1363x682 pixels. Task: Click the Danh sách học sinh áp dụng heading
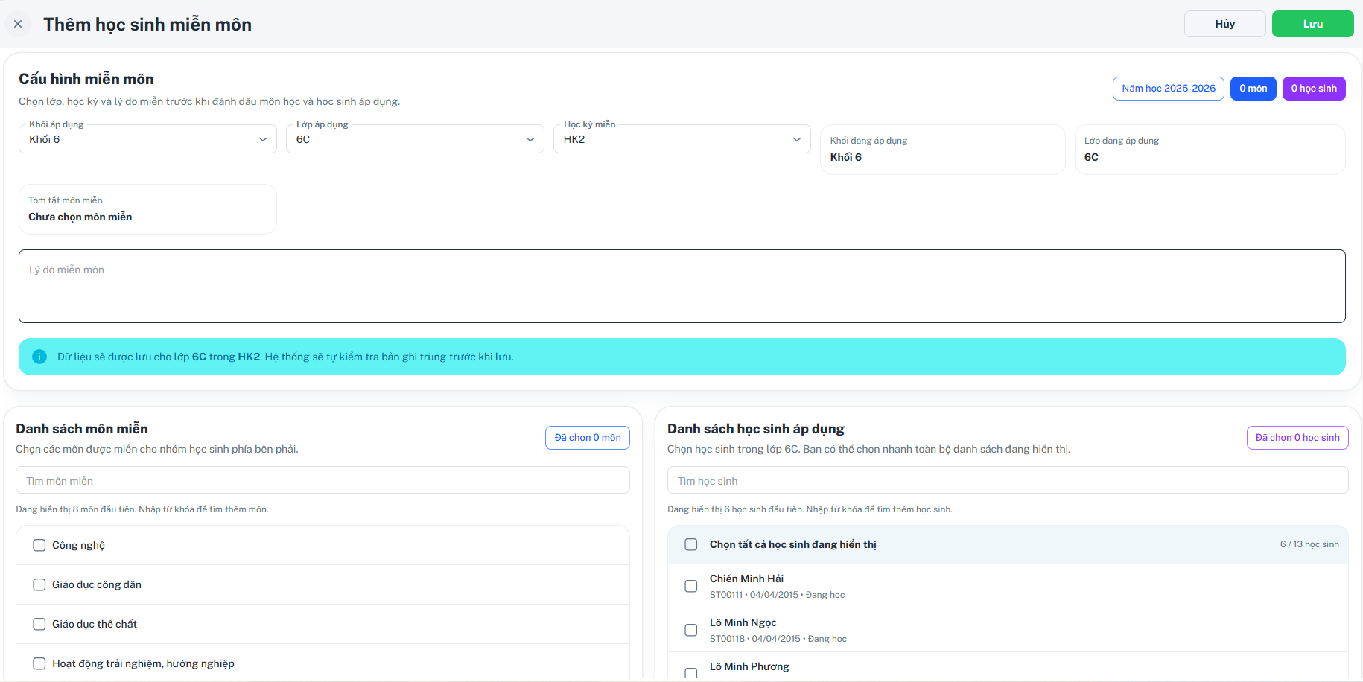[756, 429]
